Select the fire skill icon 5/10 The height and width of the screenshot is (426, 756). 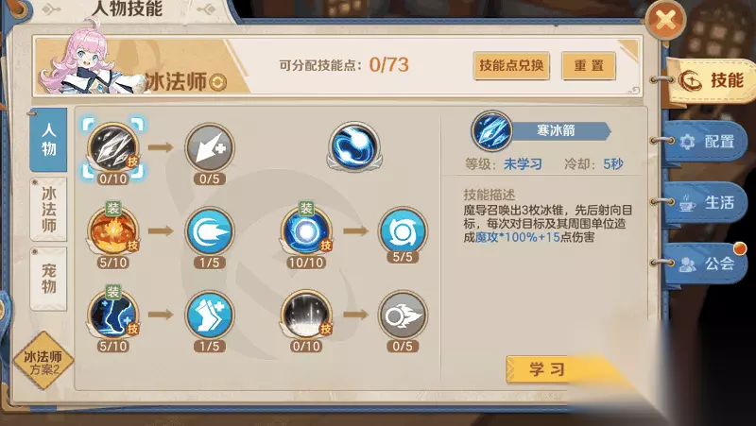[x=112, y=230]
